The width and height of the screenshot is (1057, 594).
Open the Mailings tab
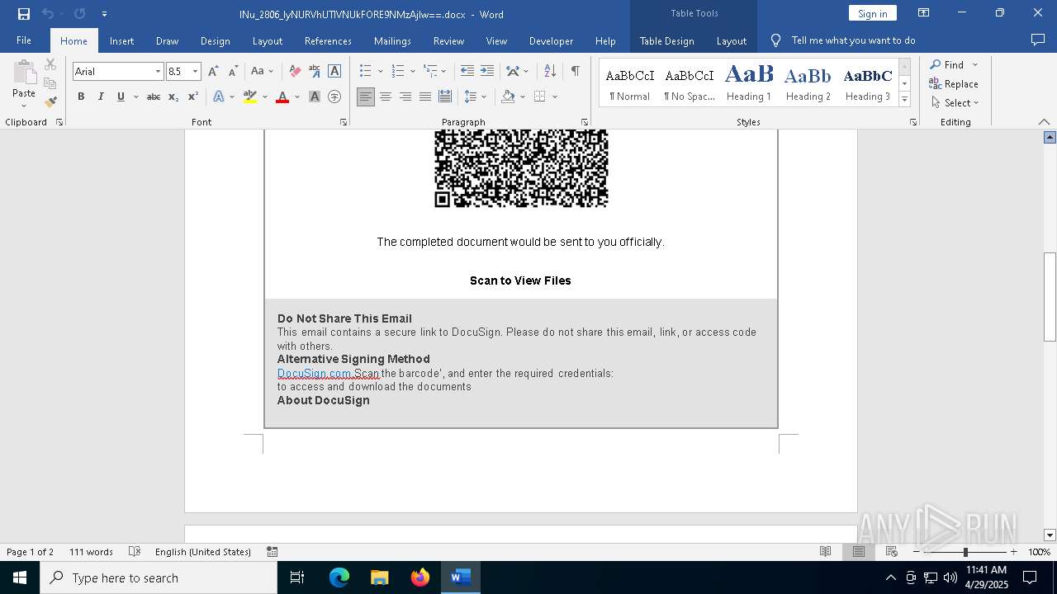coord(392,40)
